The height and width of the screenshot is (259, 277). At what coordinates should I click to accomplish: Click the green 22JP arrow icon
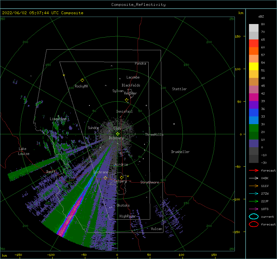(254, 201)
